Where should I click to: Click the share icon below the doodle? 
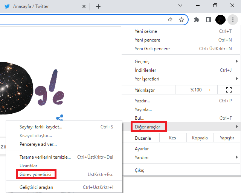[59, 118]
